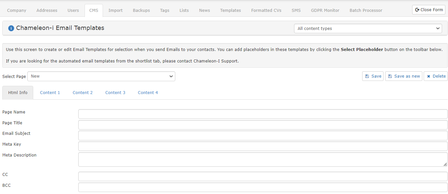The width and height of the screenshot is (448, 194).
Task: Select the CMS tab
Action: [94, 11]
